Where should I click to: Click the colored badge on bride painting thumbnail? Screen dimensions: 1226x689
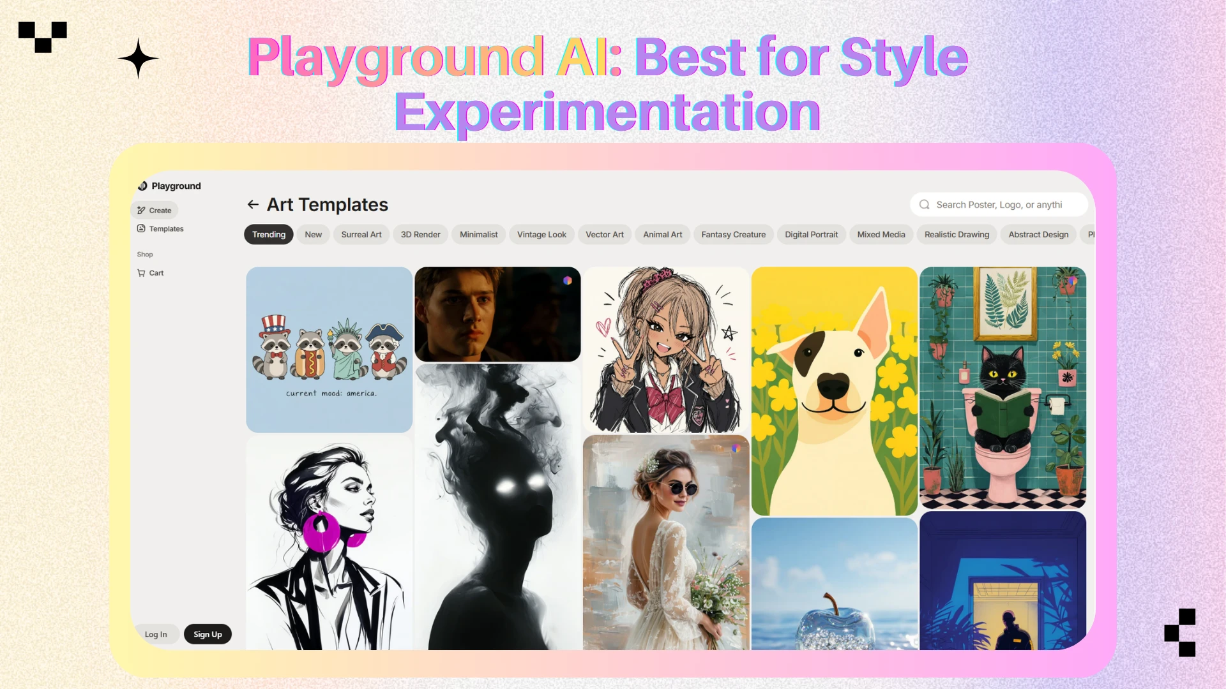point(736,448)
